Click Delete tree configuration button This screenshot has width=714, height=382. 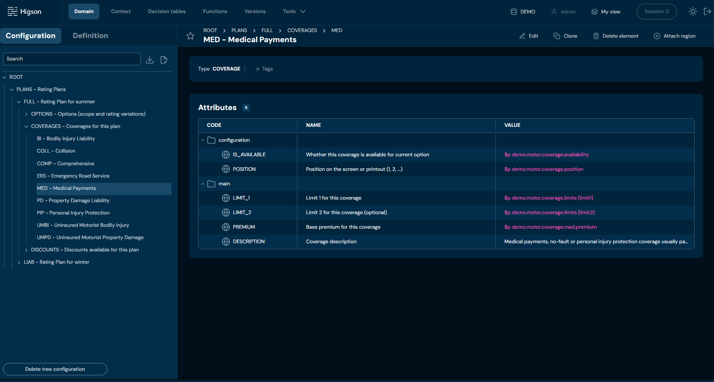click(55, 369)
